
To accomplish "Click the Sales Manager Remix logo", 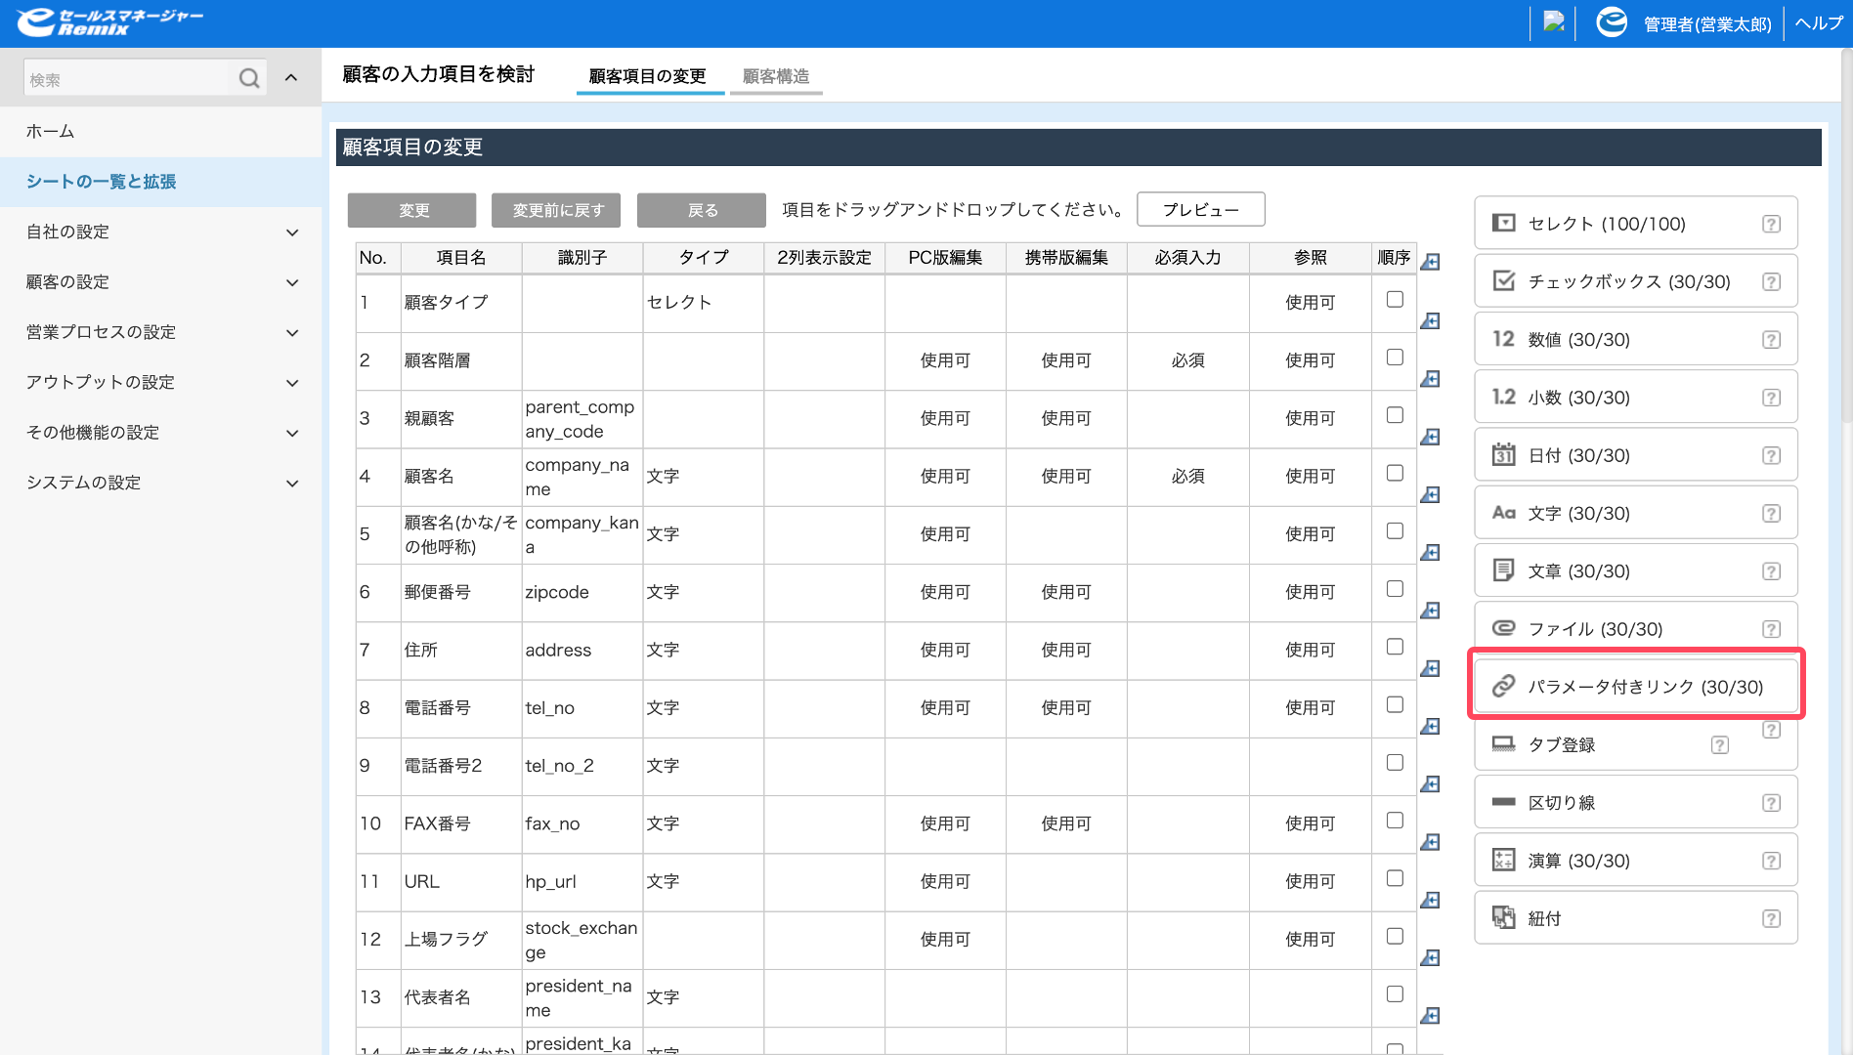I will point(109,22).
